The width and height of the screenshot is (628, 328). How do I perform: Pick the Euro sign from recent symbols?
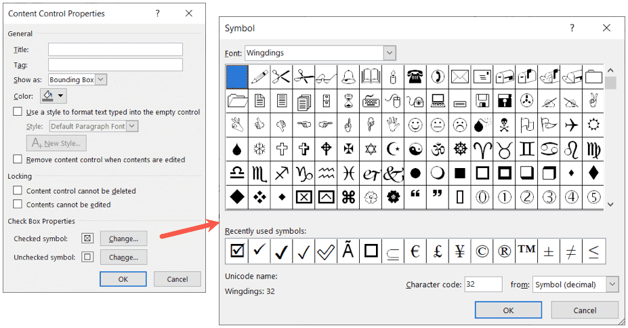tap(415, 251)
